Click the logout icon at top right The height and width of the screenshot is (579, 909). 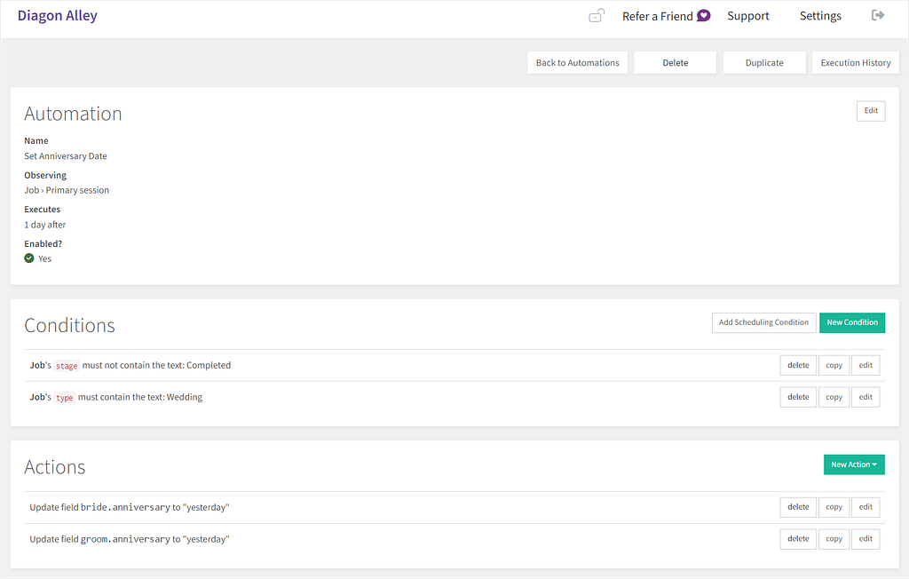[877, 15]
